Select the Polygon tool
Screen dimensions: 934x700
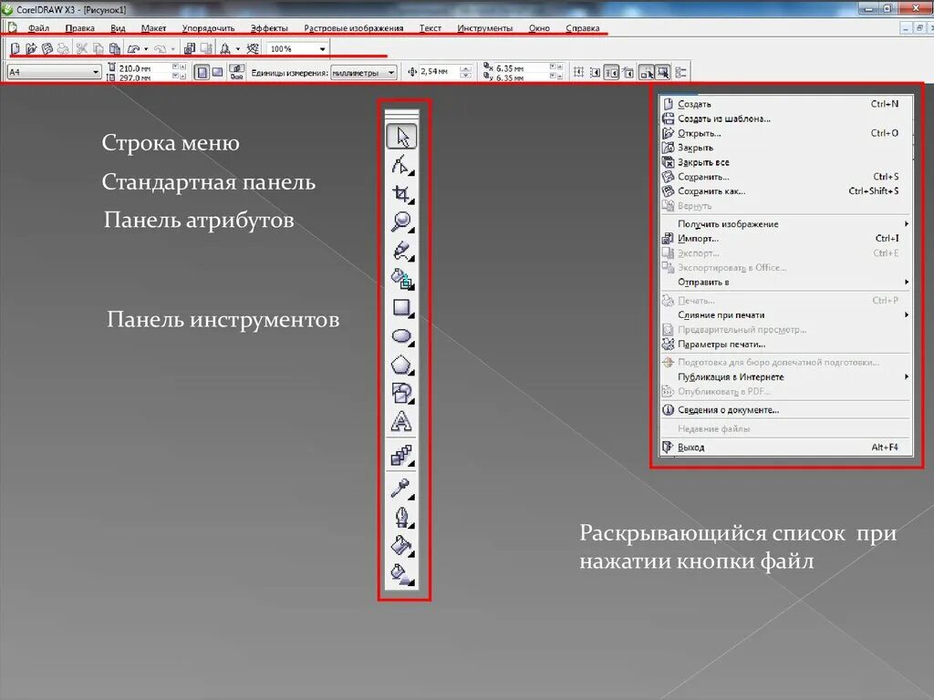pyautogui.click(x=402, y=365)
